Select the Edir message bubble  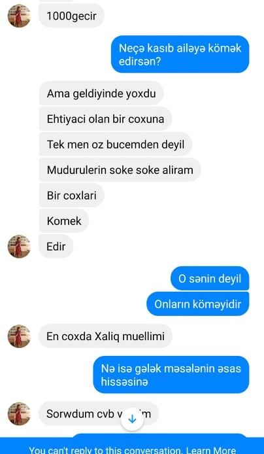[x=56, y=247]
